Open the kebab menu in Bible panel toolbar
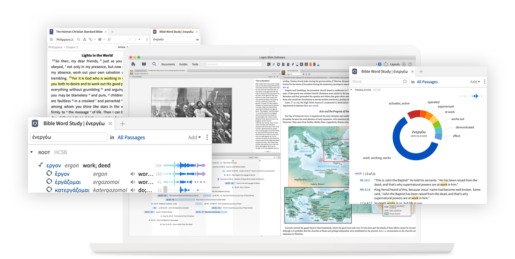The width and height of the screenshot is (515, 259). (147, 39)
